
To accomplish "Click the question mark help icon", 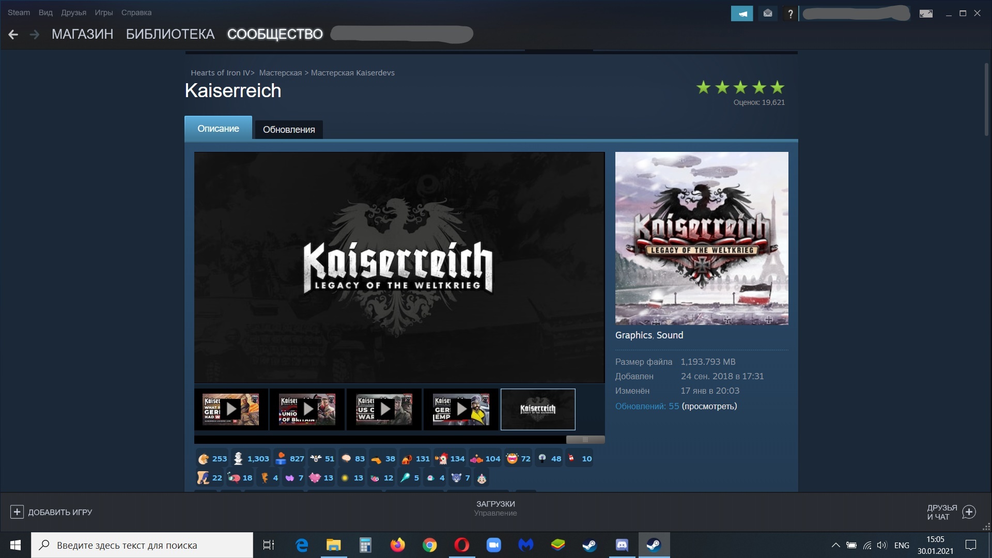I will (x=790, y=14).
